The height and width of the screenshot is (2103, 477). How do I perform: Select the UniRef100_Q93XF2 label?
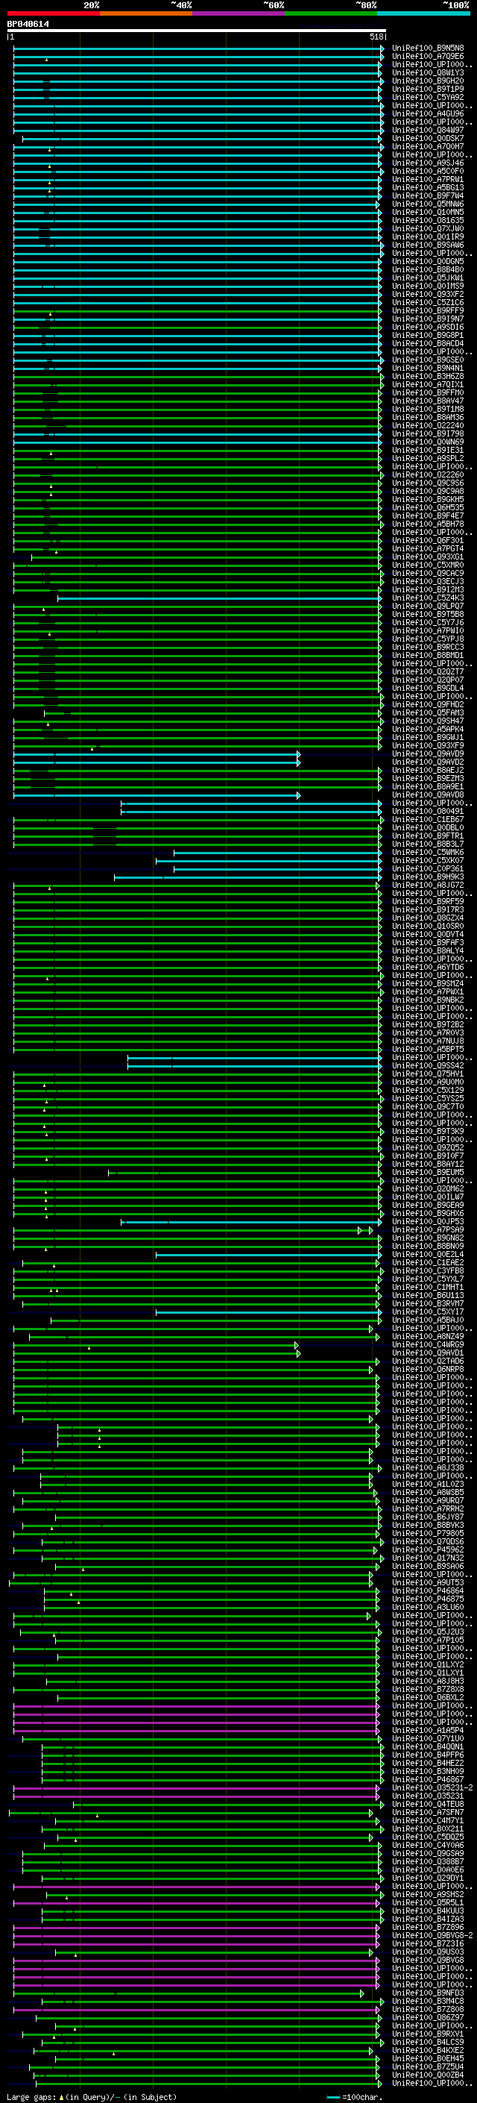click(x=427, y=294)
